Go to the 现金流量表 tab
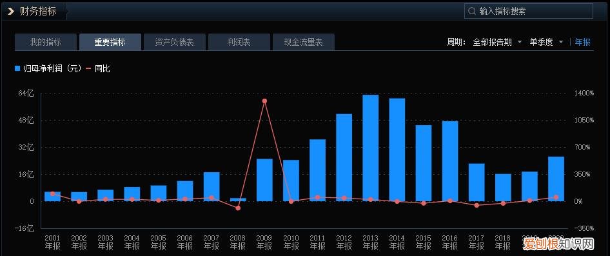Image resolution: width=610 pixels, height=256 pixels. (304, 42)
